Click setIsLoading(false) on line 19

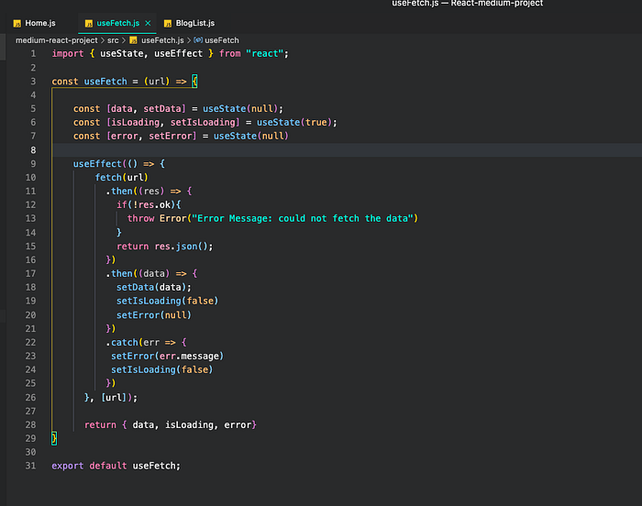point(168,301)
